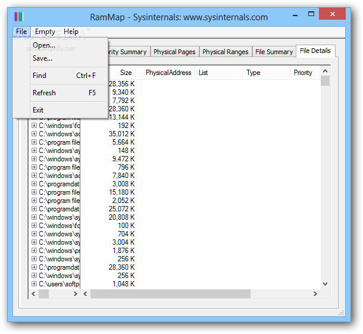
Task: Select the 13,144 K size value
Action: coord(122,117)
